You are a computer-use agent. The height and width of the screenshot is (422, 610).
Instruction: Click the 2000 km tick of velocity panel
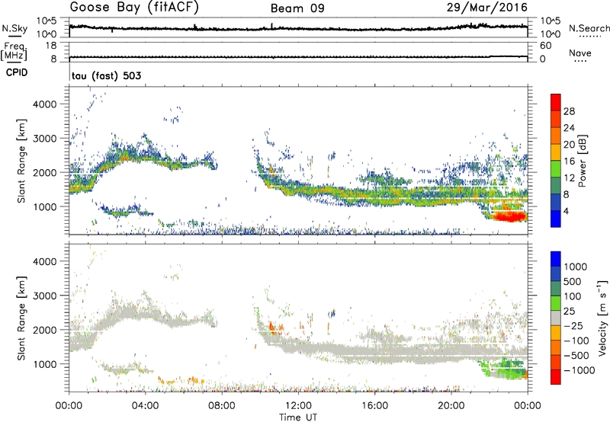(45, 330)
